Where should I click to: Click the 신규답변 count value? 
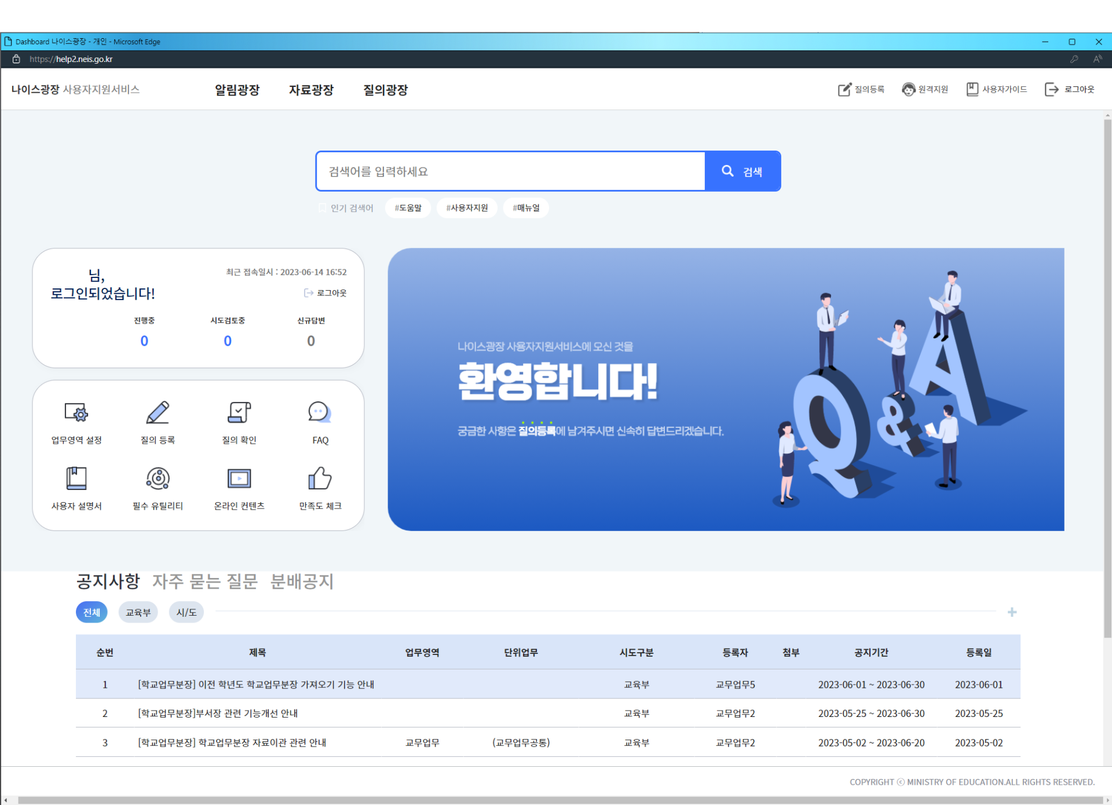tap(311, 341)
